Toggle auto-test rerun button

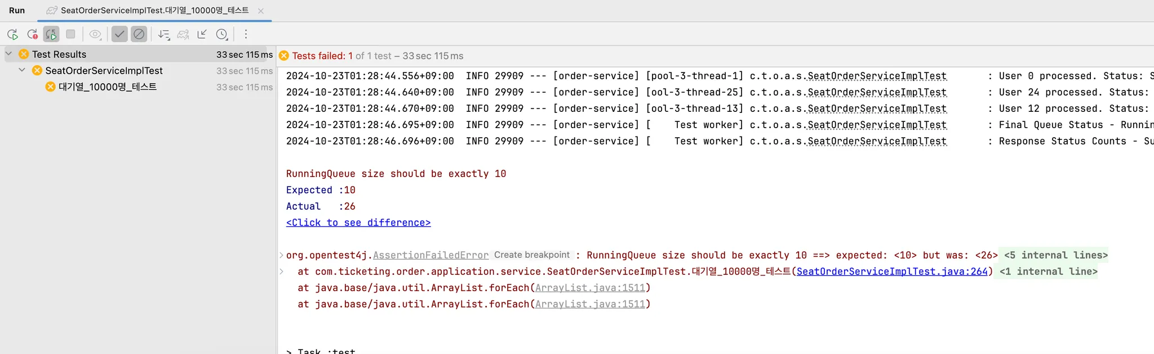[x=51, y=34]
